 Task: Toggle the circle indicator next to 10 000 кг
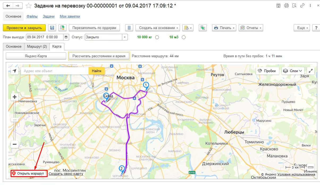(x=157, y=37)
